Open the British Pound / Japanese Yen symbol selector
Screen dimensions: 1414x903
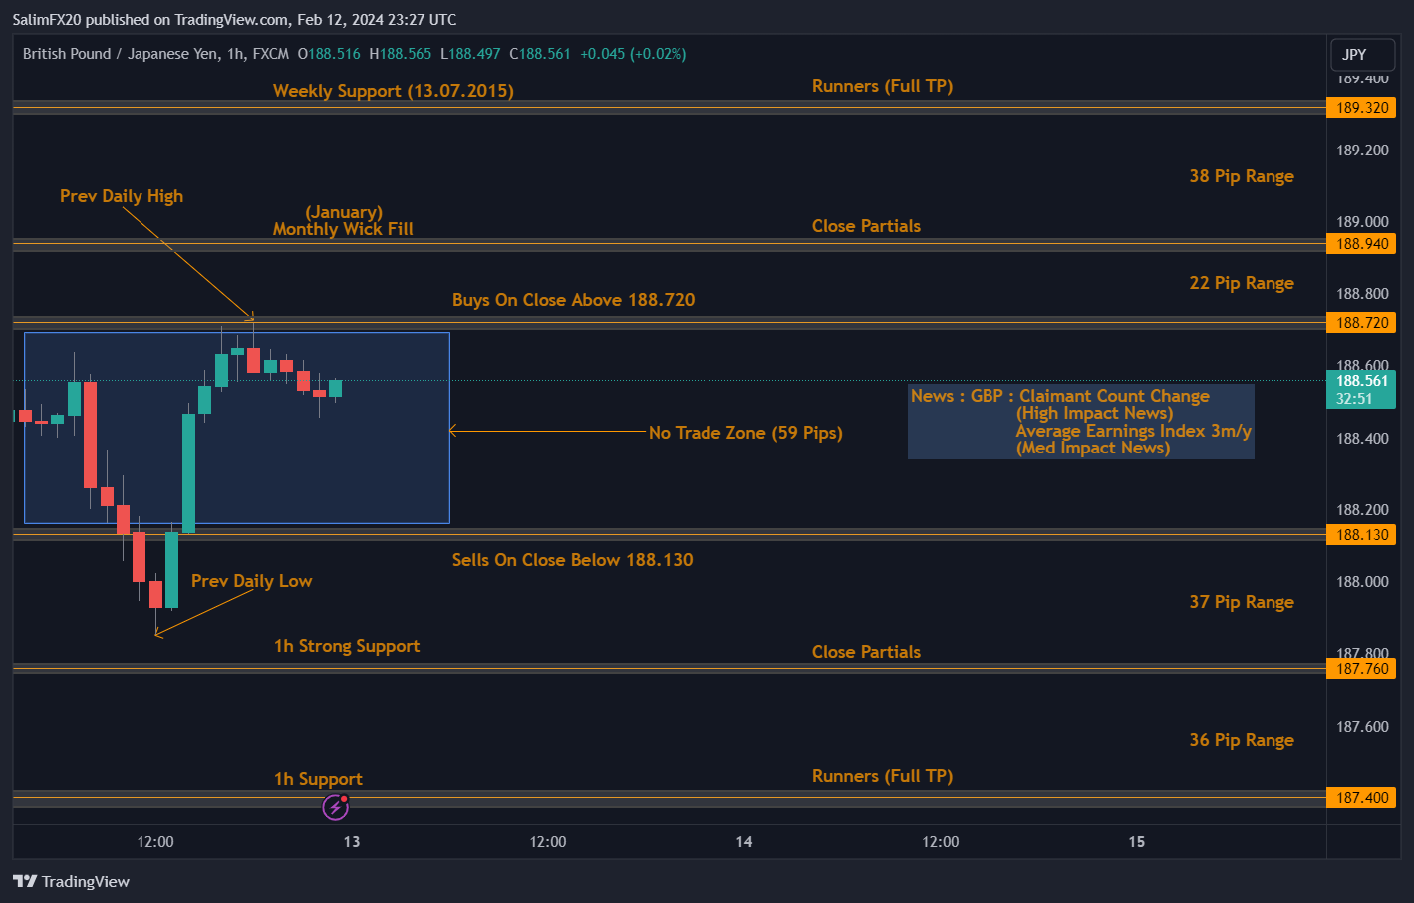click(122, 54)
